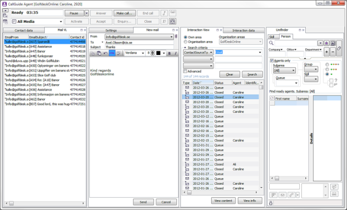Click the crossed note icon next to Close
This screenshot has height=210, width=347.
pos(164,21)
